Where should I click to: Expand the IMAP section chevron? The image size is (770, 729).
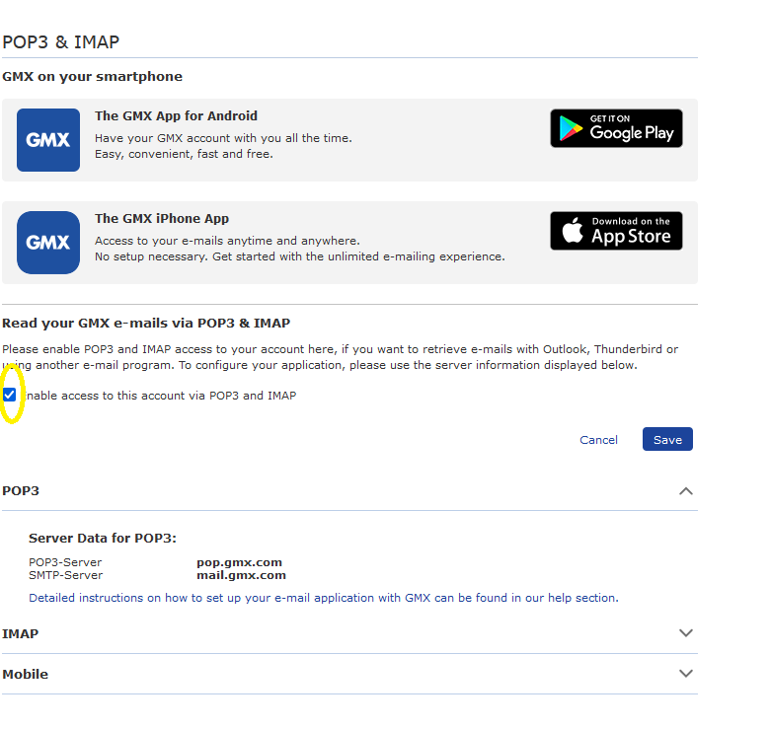686,633
